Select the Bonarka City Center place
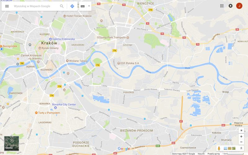 click(64, 104)
